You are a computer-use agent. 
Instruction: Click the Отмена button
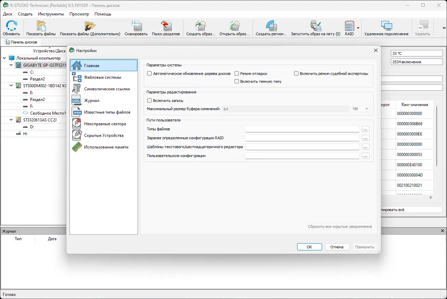[x=337, y=247]
